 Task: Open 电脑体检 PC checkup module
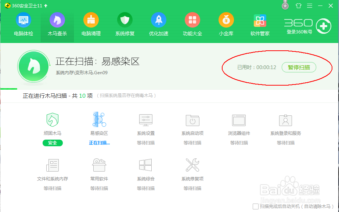click(x=24, y=24)
